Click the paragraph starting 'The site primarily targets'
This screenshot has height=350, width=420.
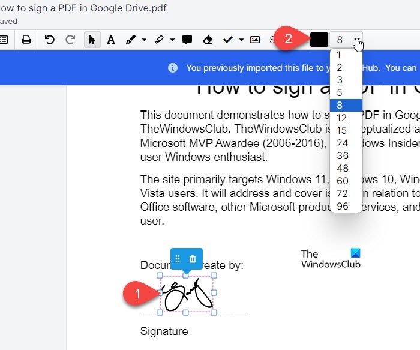pos(280,200)
